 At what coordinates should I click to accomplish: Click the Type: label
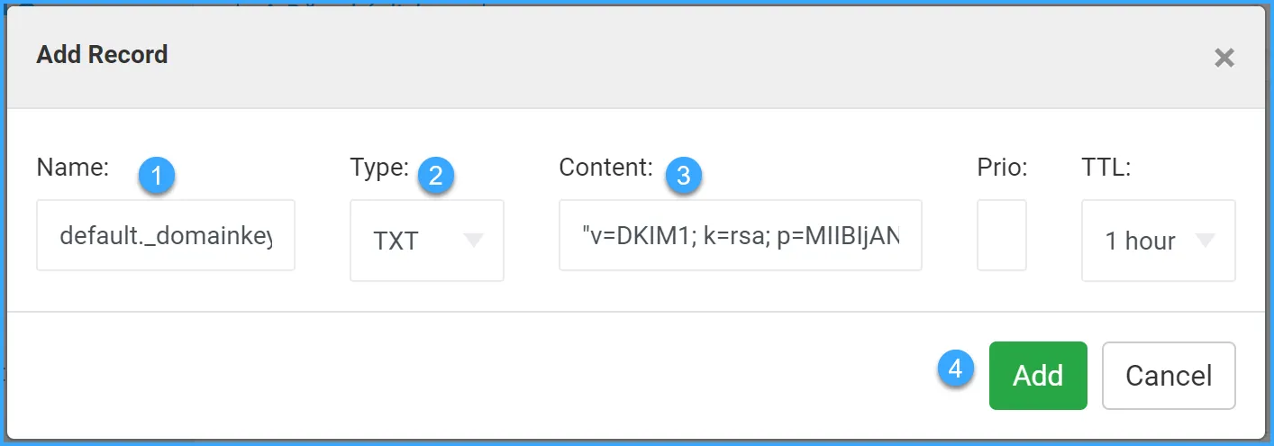pyautogui.click(x=379, y=167)
